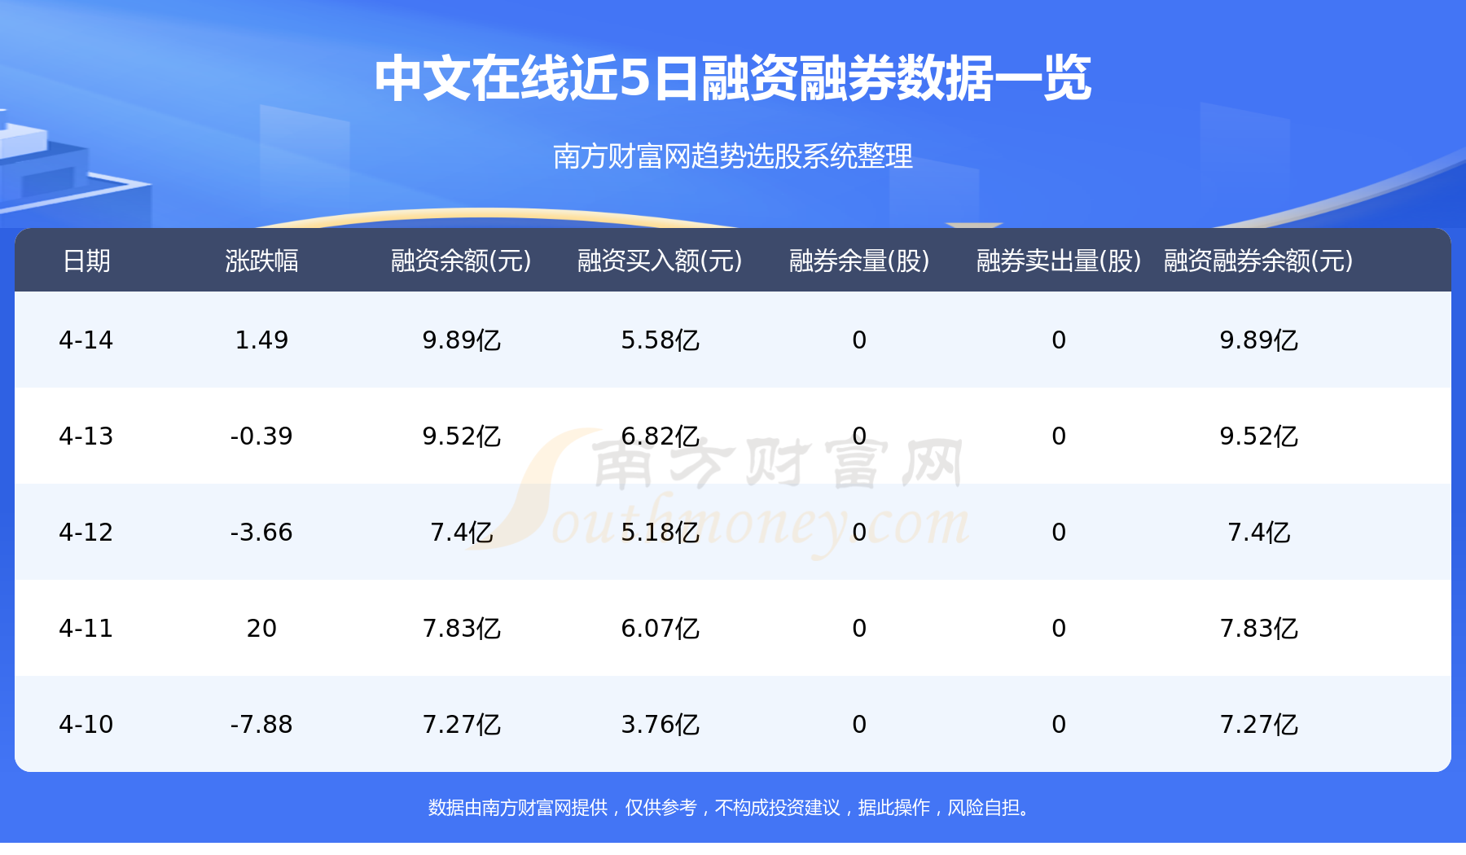Click the date cell 4-10
This screenshot has height=855, width=1466.
click(x=86, y=725)
